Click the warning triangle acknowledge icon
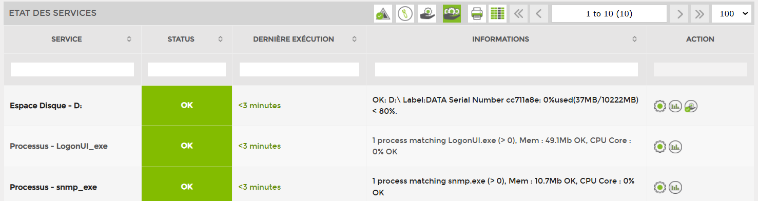Screen dimensions: 758x201 click(x=383, y=14)
